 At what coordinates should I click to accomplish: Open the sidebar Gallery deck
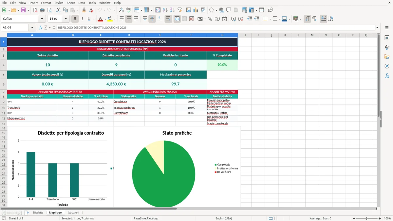coord(387,57)
